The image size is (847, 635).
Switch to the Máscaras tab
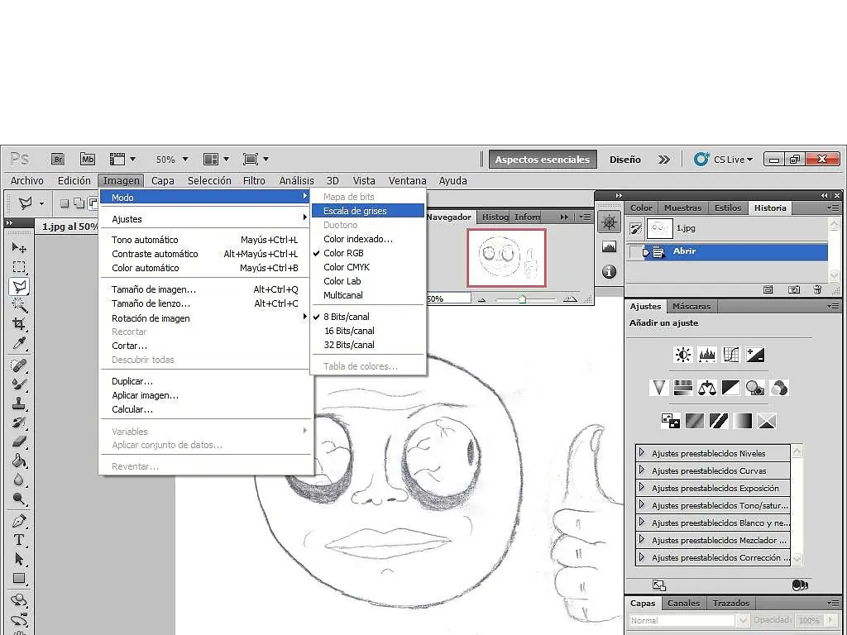click(691, 306)
